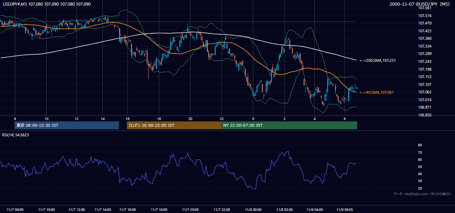
Task: Click RSI axis level 60
Action: (x=420, y=159)
